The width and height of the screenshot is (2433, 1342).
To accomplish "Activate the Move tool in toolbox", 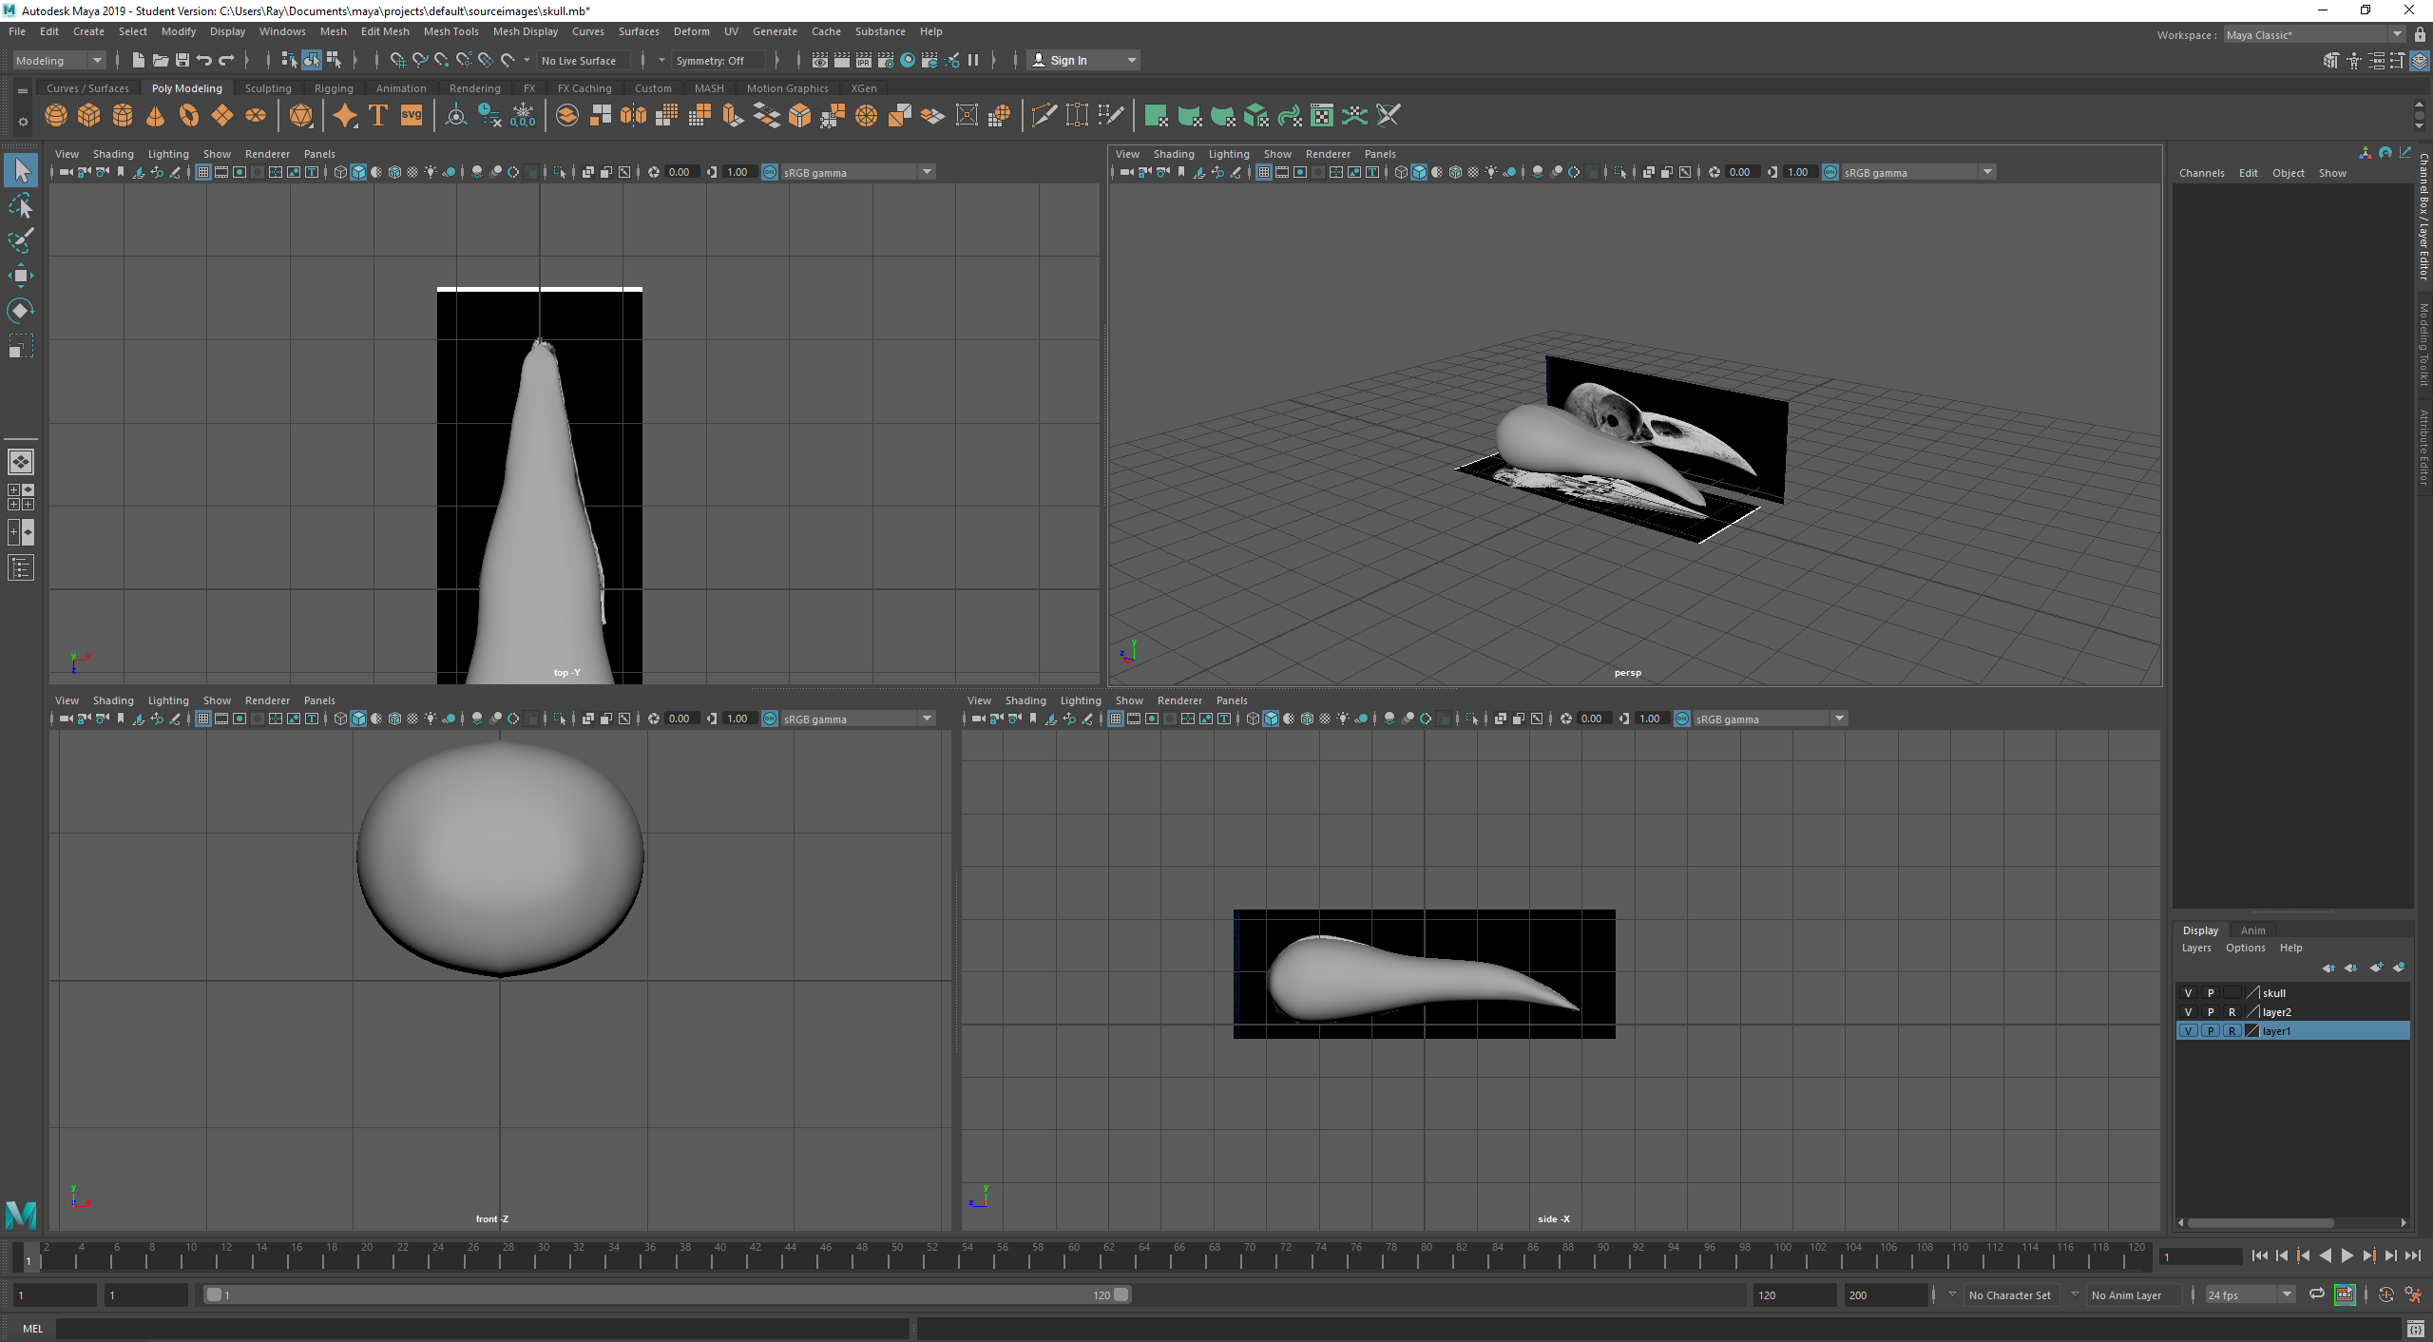I will [21, 276].
